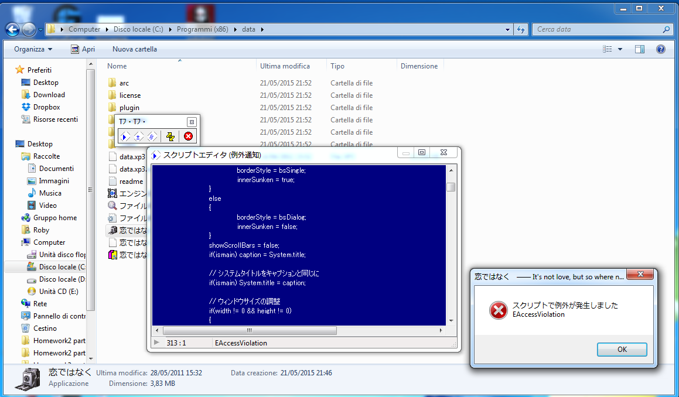Click Apri in the Explorer toolbar
The image size is (679, 397).
[x=83, y=49]
